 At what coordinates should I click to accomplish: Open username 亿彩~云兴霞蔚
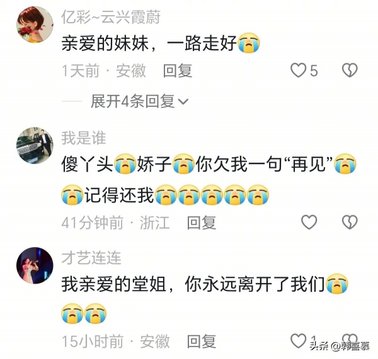click(x=111, y=17)
